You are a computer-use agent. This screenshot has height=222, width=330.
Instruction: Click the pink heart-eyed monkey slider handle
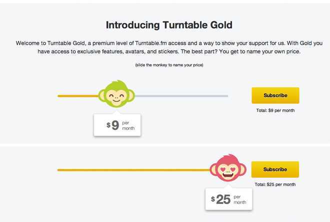228,168
